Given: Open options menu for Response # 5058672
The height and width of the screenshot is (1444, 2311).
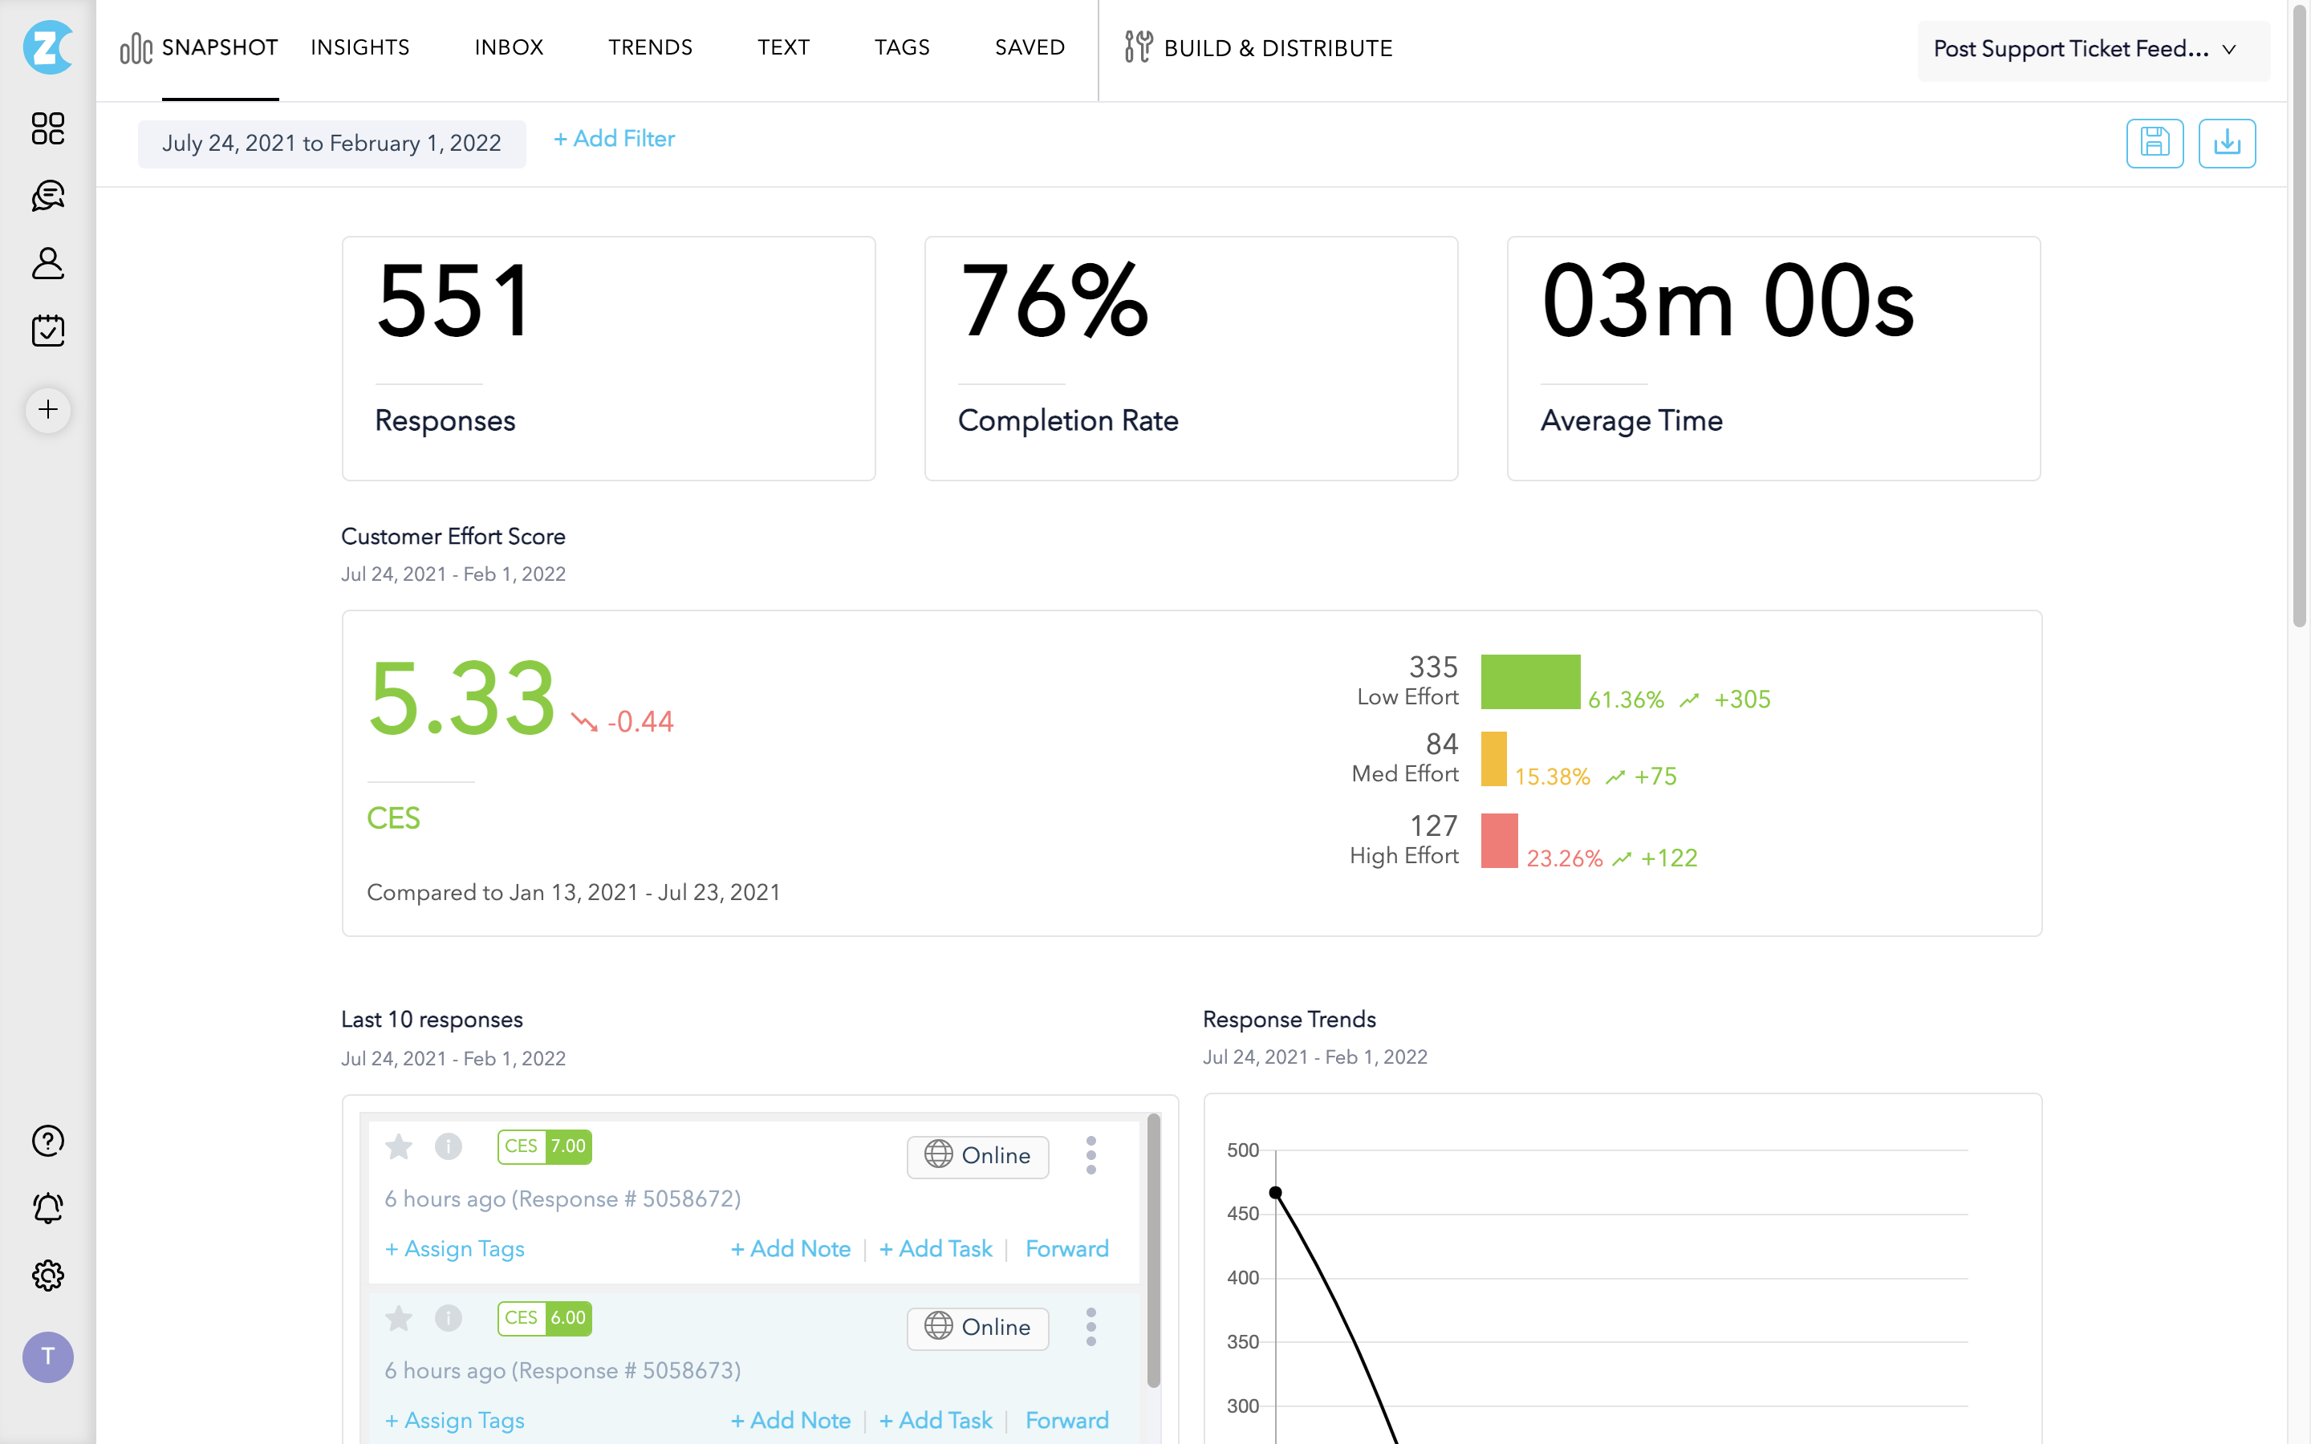Looking at the screenshot, I should click(1091, 1155).
